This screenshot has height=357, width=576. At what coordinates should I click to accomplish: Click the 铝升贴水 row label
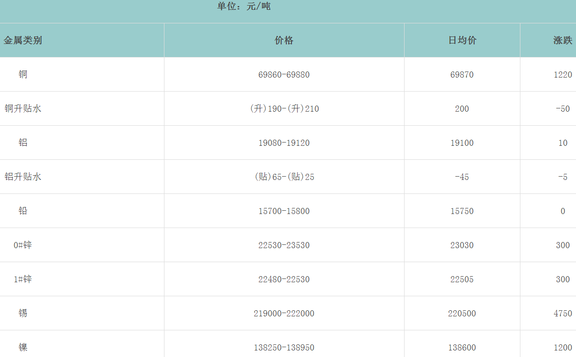coord(23,177)
